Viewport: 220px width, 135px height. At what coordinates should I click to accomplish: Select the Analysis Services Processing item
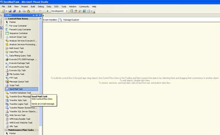(x=21, y=44)
